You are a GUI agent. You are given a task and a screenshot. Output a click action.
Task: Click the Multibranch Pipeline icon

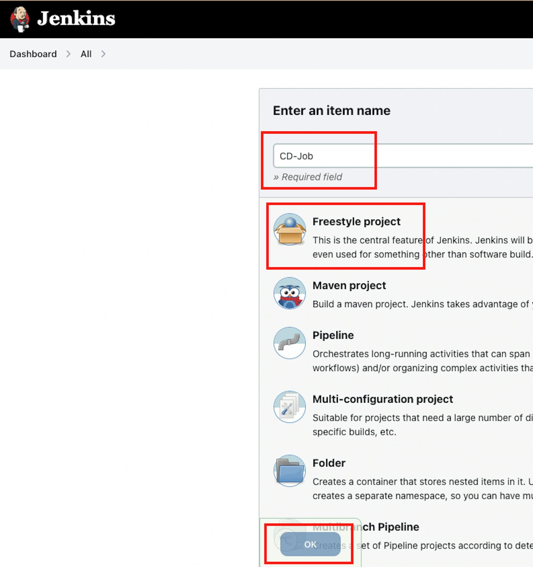click(x=288, y=539)
